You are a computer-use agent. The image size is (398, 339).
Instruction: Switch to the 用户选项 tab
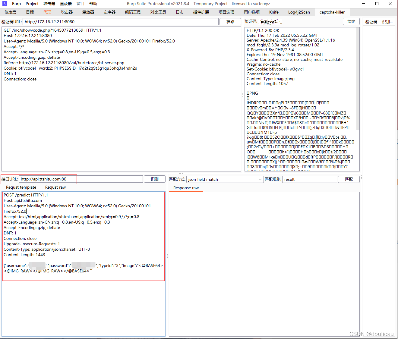pyautogui.click(x=252, y=12)
